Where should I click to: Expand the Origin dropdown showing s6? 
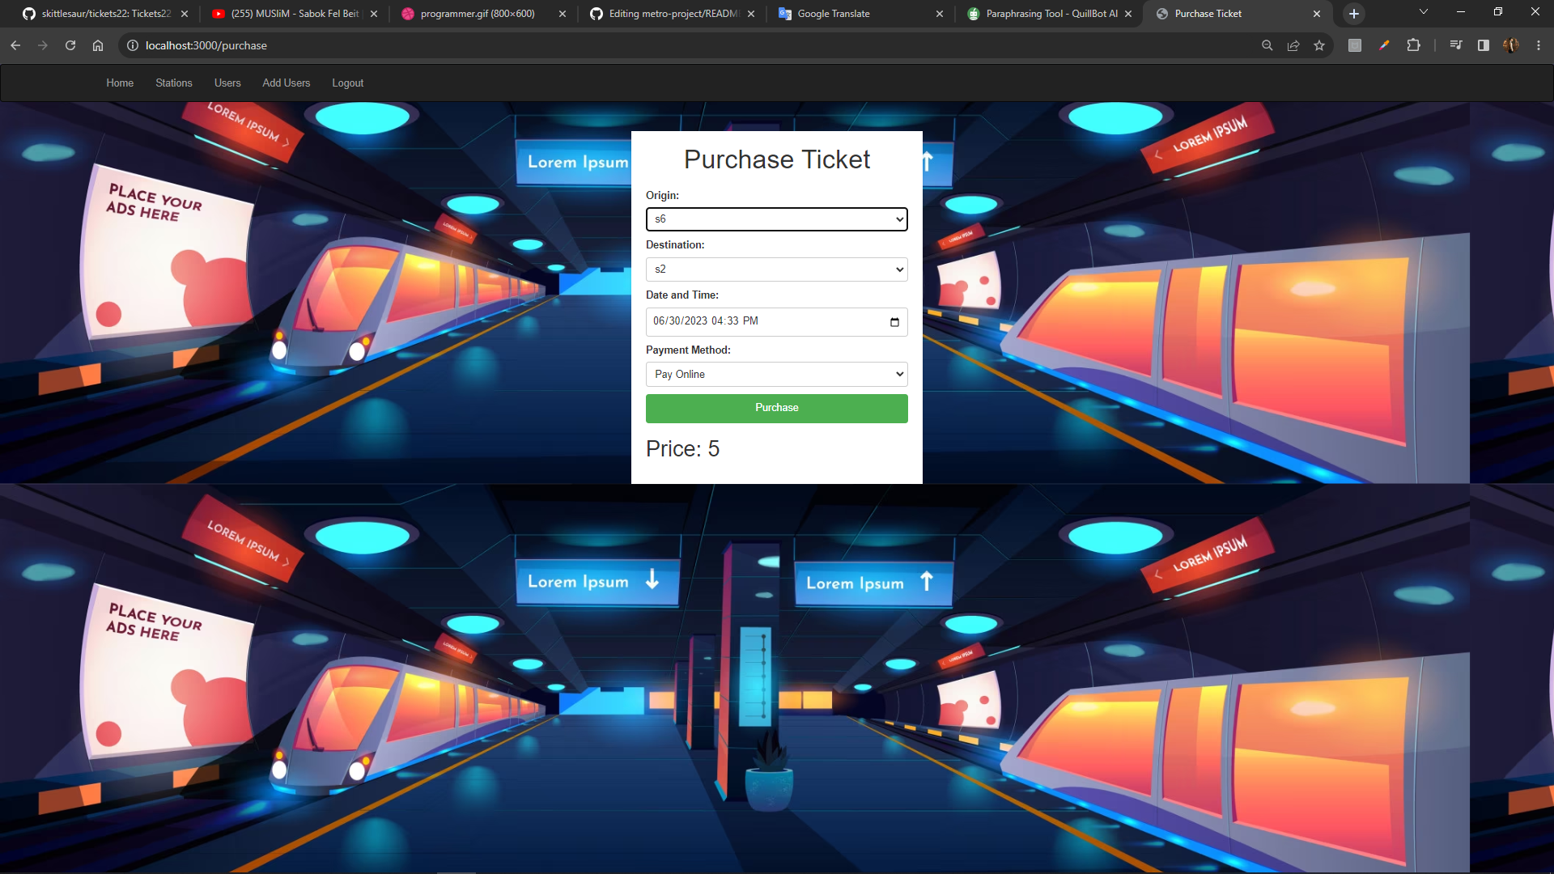click(776, 219)
